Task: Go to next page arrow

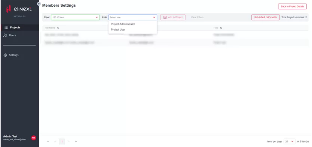Action: point(69,141)
